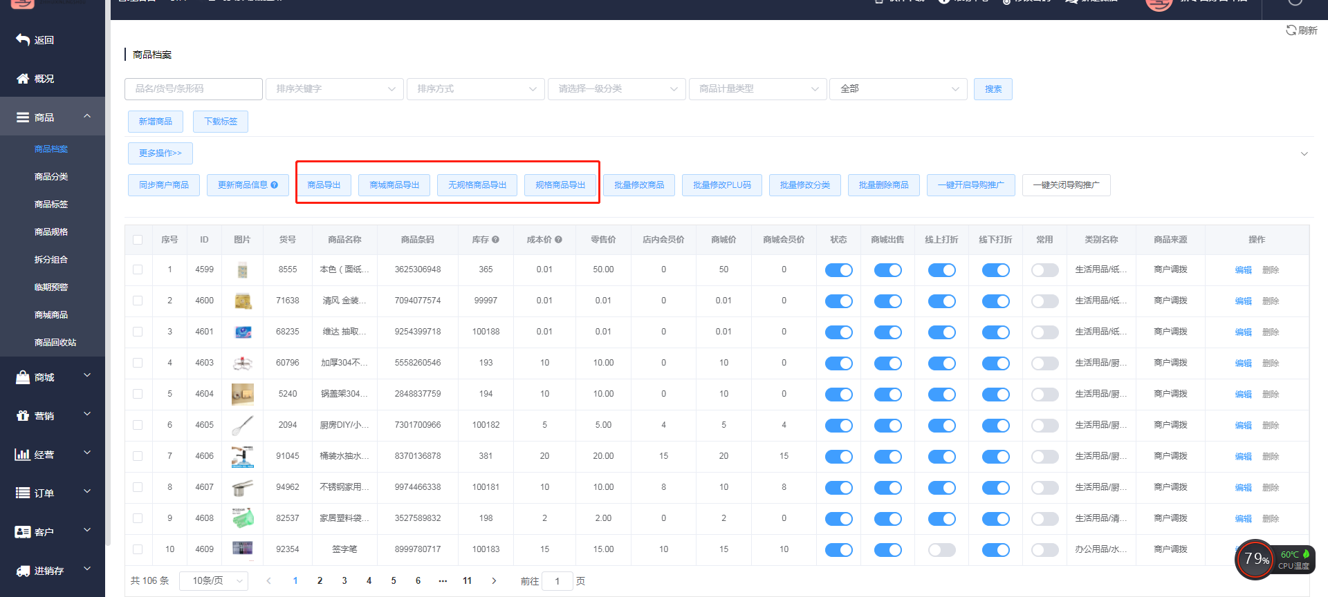This screenshot has width=1328, height=597.
Task: Click the 经营 bar chart icon
Action: (x=22, y=455)
